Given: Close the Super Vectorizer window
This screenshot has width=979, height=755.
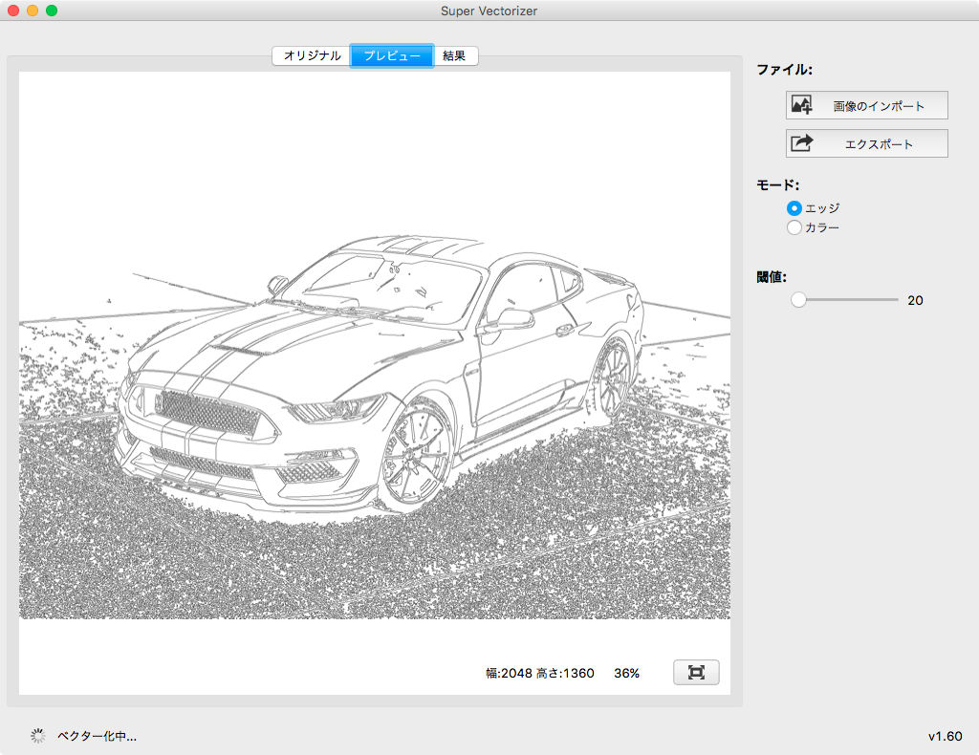Looking at the screenshot, I should pyautogui.click(x=13, y=11).
